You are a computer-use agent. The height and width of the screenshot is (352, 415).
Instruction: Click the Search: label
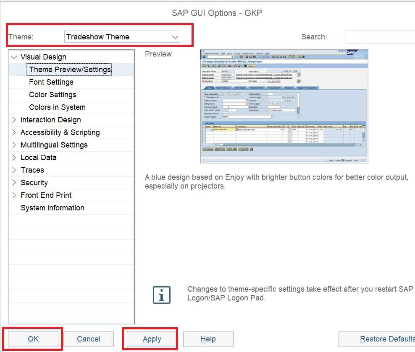314,37
